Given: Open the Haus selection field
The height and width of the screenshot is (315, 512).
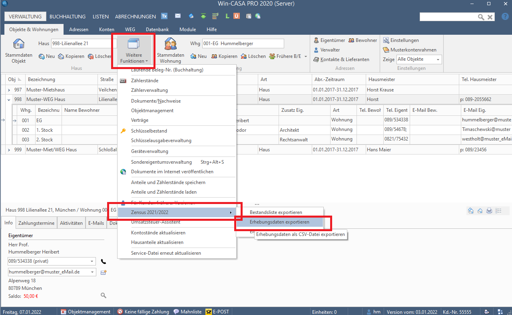Looking at the screenshot, I should point(83,43).
